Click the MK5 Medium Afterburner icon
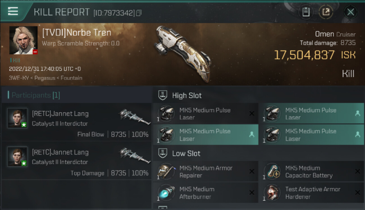The width and height of the screenshot is (365, 210). [x=166, y=193]
